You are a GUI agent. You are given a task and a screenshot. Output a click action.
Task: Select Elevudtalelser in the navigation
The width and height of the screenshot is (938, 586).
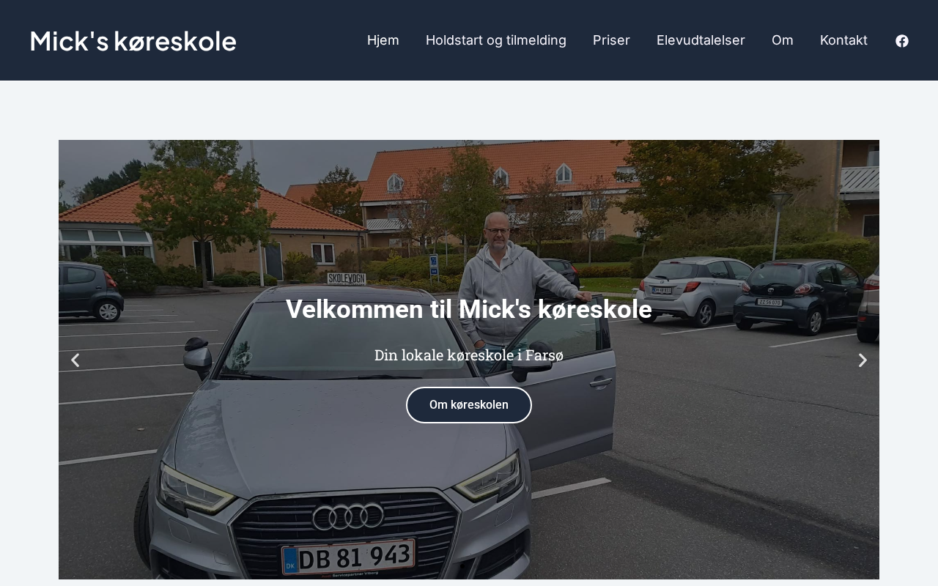point(701,40)
